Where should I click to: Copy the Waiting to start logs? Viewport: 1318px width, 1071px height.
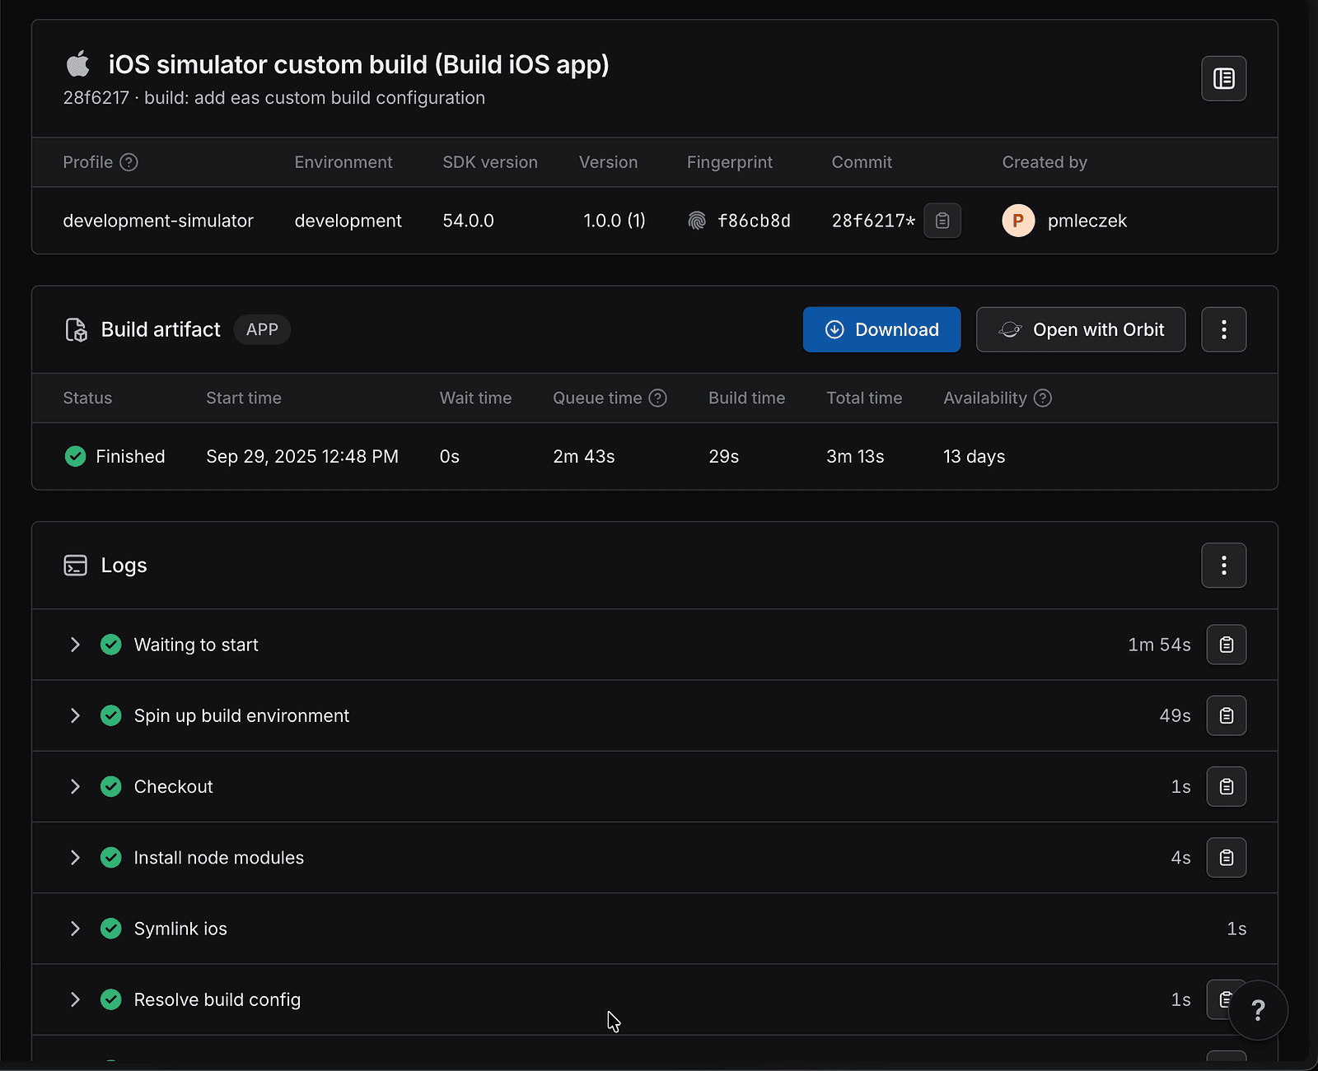(x=1226, y=645)
